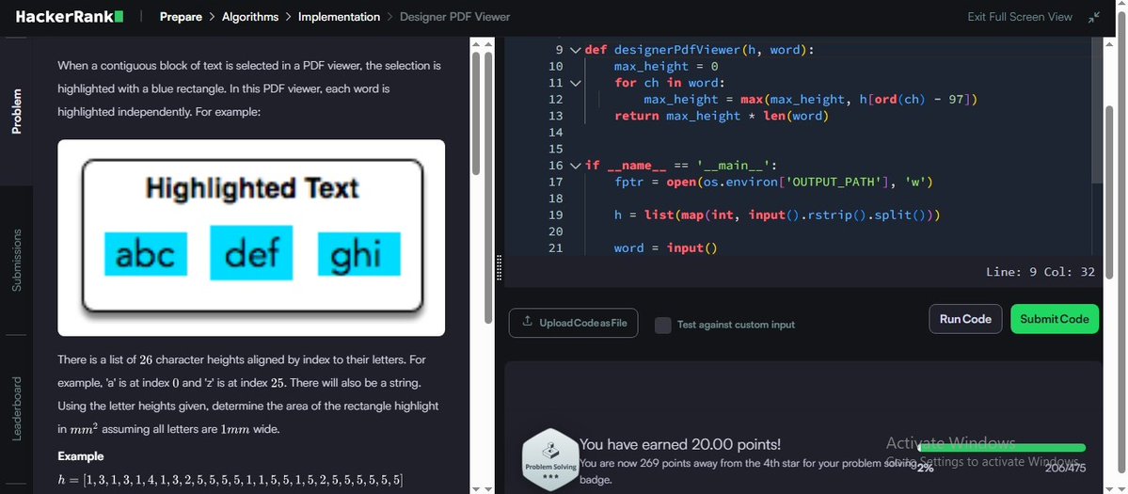Click code line 21 word = input()

(666, 248)
